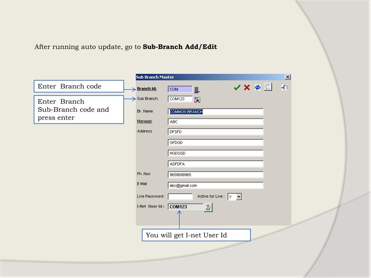Edit the E Mail field abc@gmail.com
This screenshot has height=278, width=371.
coord(216,185)
